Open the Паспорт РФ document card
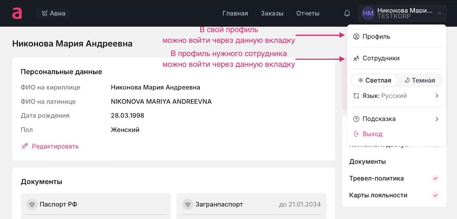This screenshot has width=457, height=219. 96,206
